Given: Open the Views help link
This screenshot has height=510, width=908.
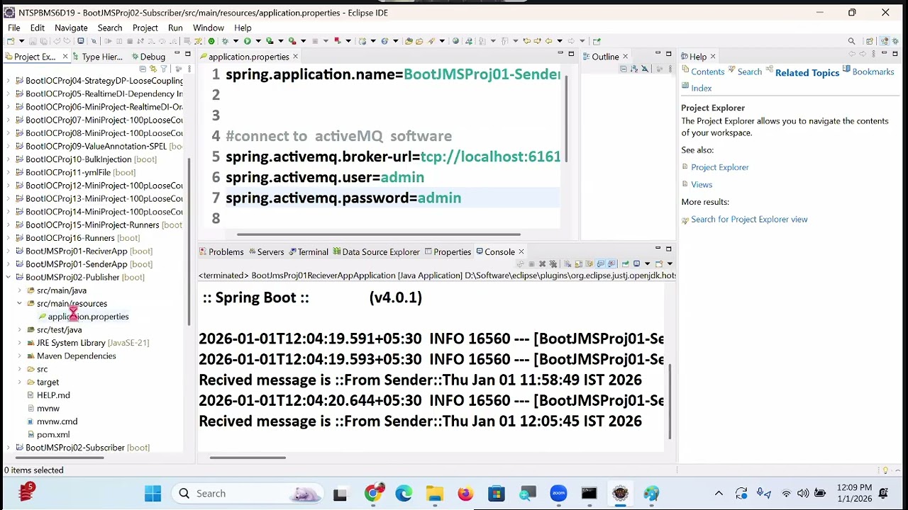Looking at the screenshot, I should [x=702, y=184].
